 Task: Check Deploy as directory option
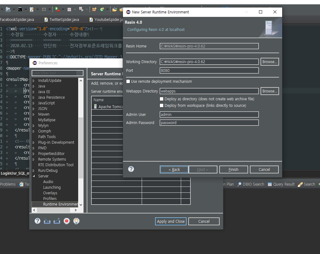(x=162, y=99)
